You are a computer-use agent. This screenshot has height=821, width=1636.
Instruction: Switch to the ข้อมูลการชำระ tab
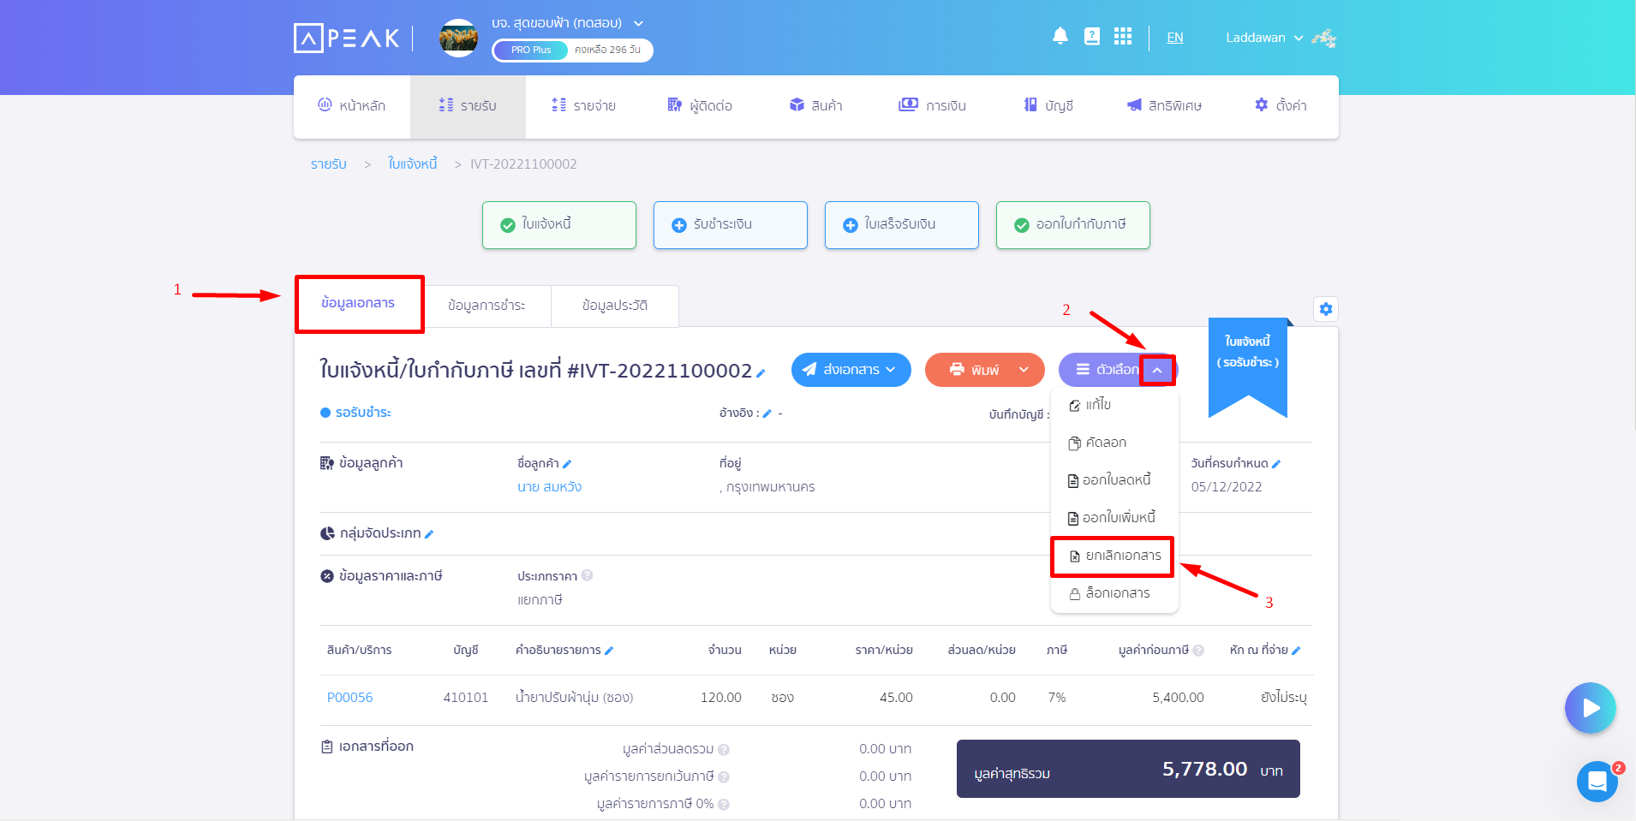487,306
